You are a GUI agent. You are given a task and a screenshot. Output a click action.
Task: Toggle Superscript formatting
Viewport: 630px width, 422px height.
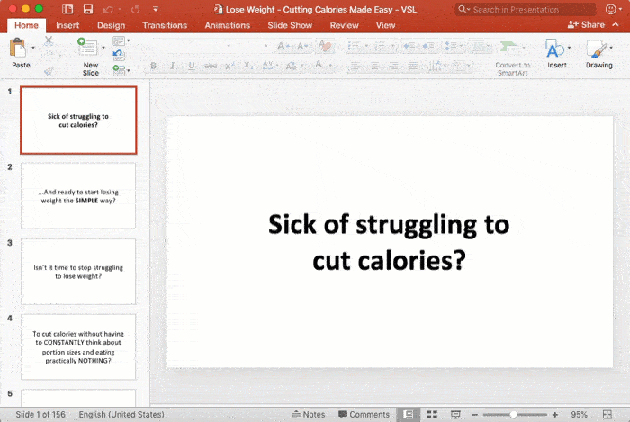tap(229, 66)
